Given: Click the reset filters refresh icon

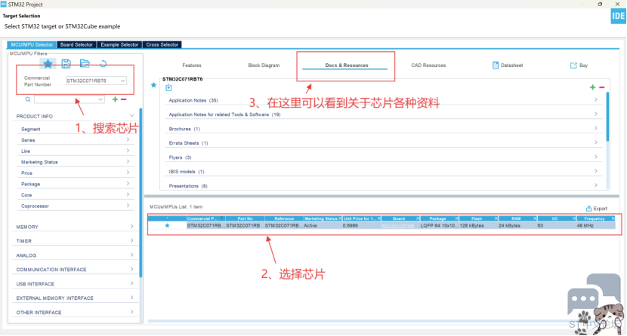Looking at the screenshot, I should [103, 63].
